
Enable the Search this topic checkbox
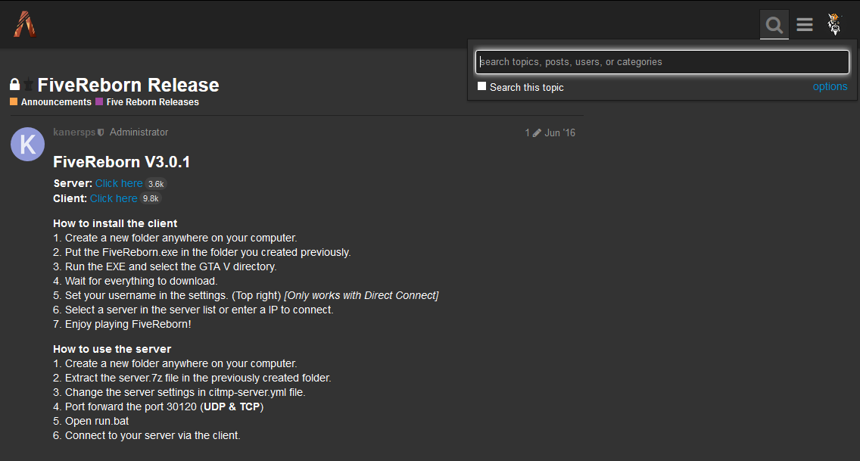coord(482,86)
